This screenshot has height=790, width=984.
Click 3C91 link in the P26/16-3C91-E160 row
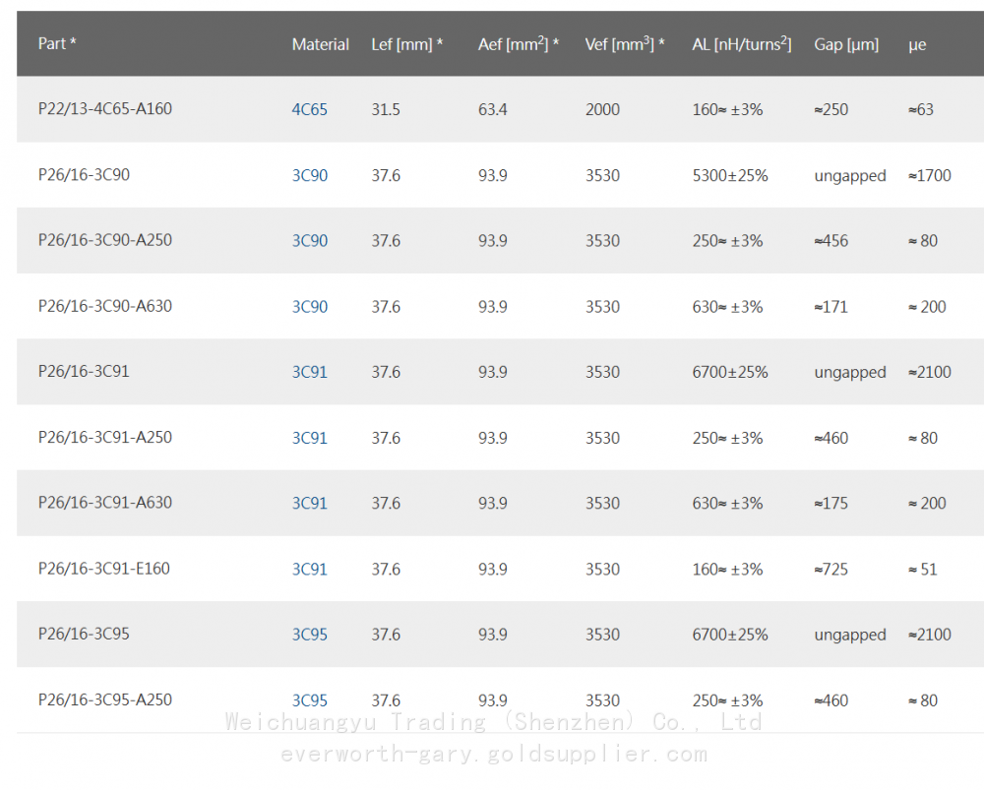pyautogui.click(x=309, y=570)
